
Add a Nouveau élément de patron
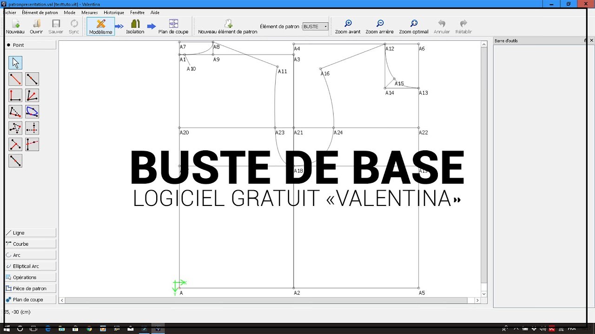[228, 26]
